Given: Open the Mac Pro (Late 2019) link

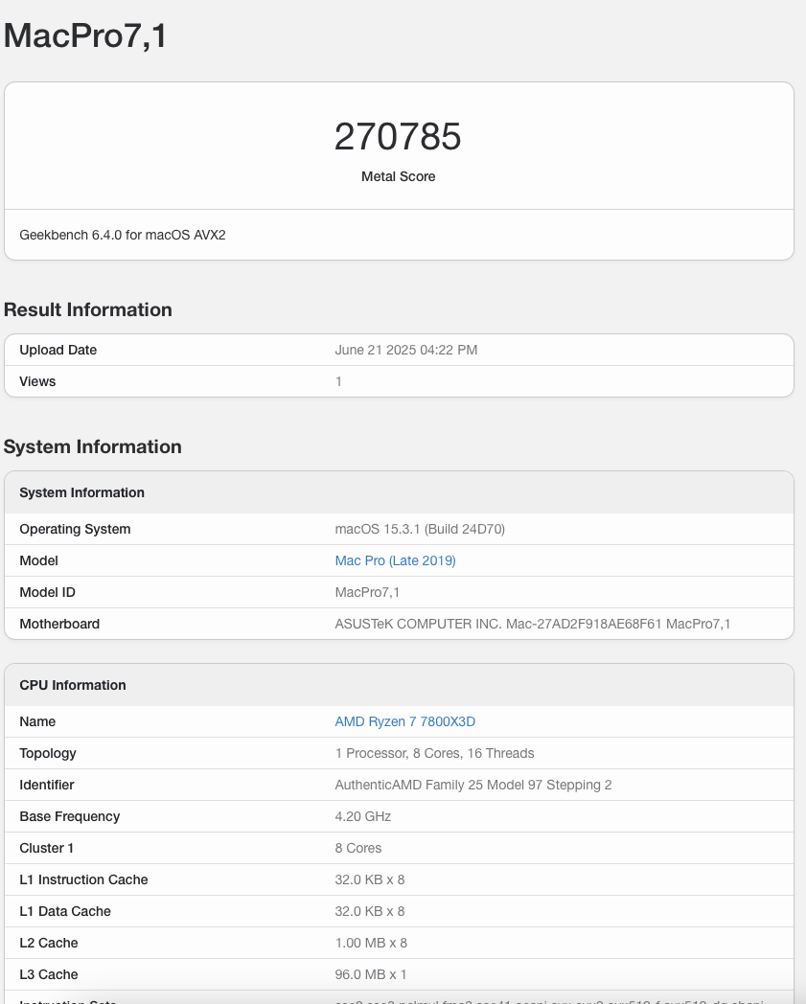Looking at the screenshot, I should click(395, 560).
